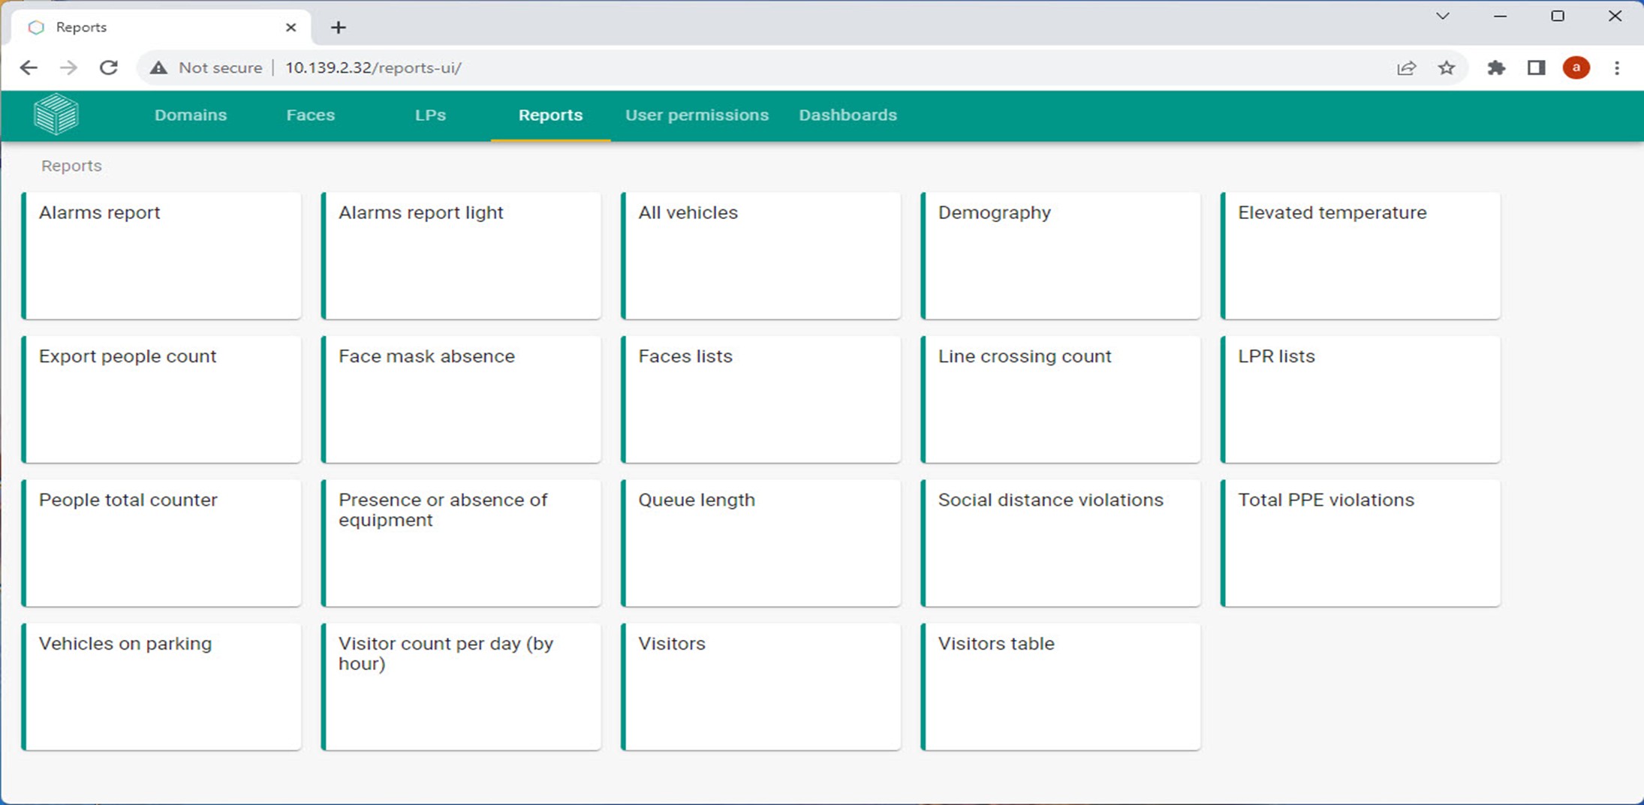Open the side panel icon
Image resolution: width=1644 pixels, height=805 pixels.
coord(1536,68)
